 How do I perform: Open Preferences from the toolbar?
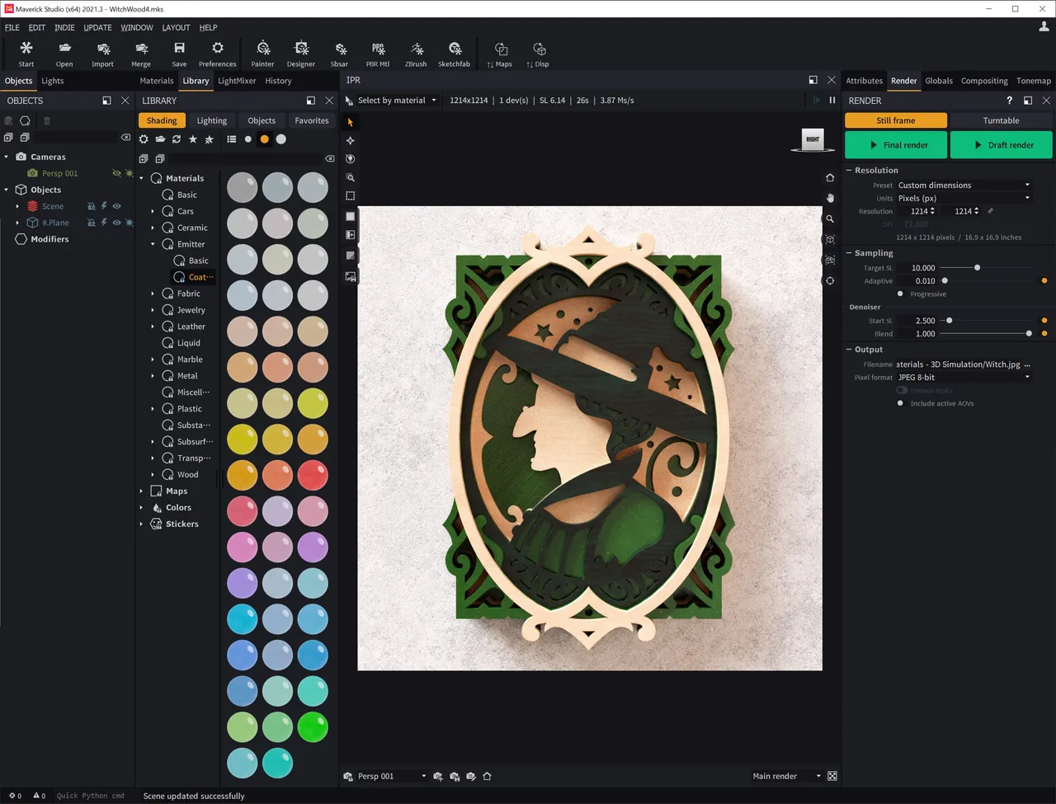pyautogui.click(x=217, y=54)
